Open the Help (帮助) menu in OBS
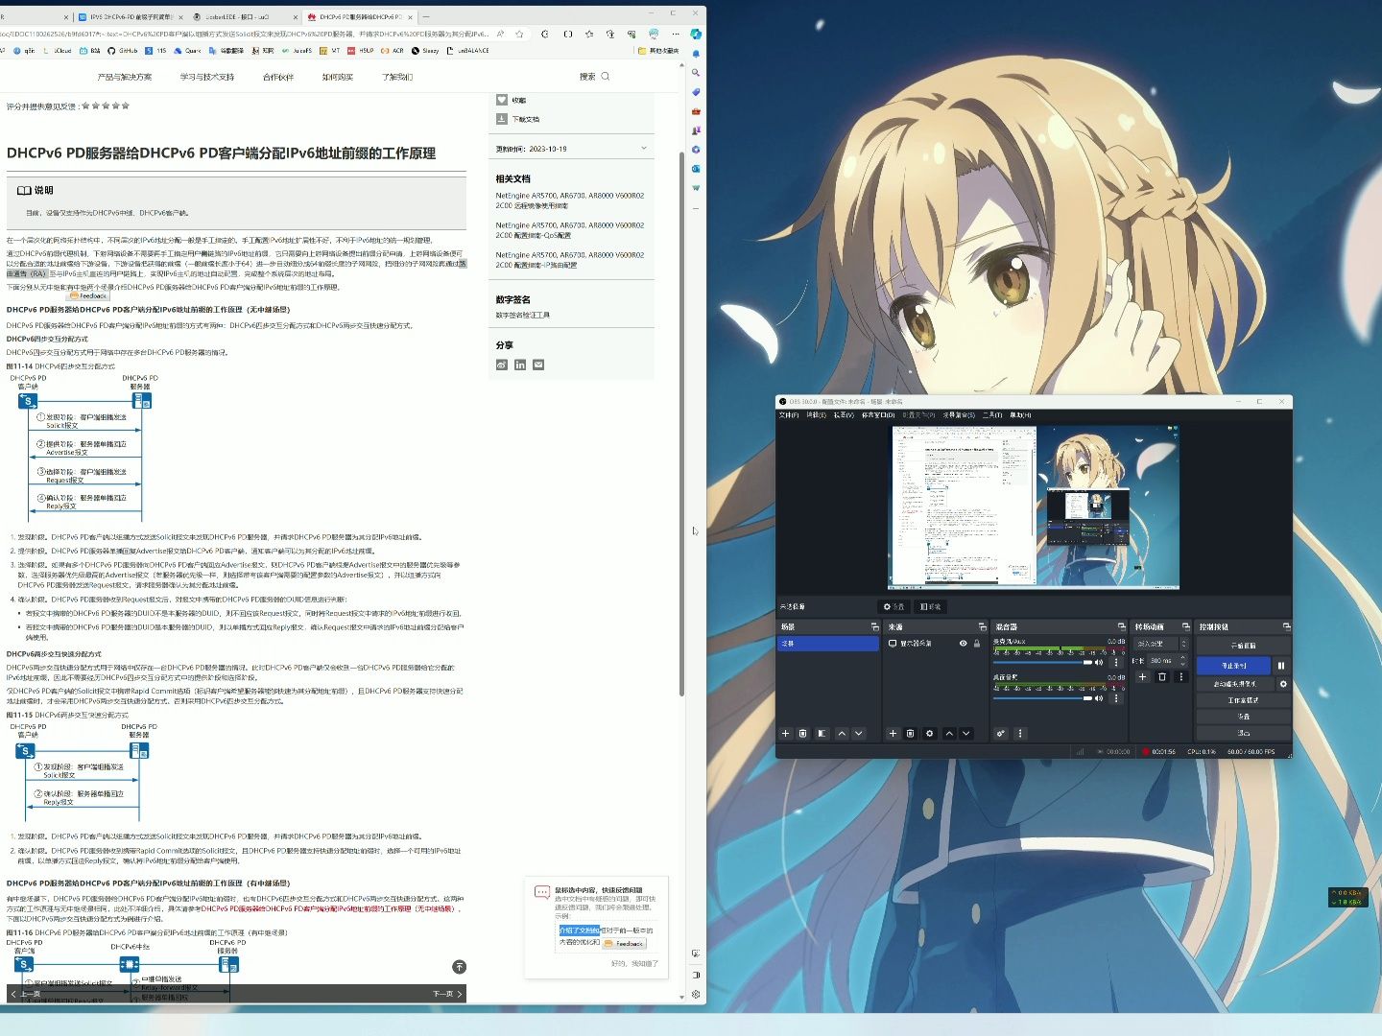Screen dimensions: 1382x1036 point(1020,415)
